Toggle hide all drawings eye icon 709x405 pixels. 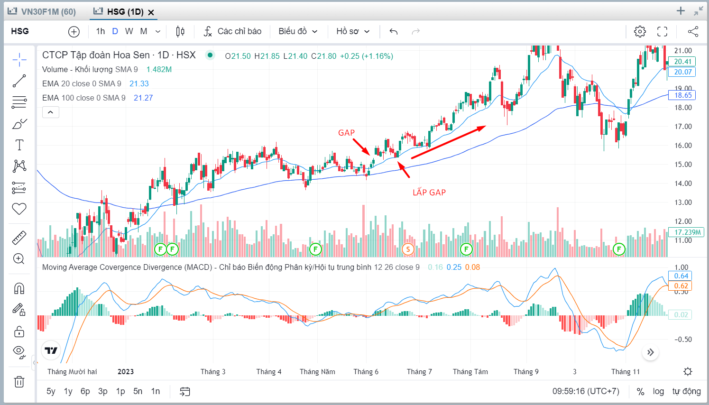click(19, 352)
